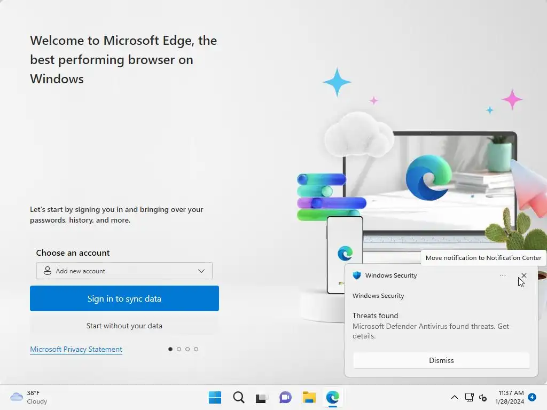Go to second page indicator dot
The width and height of the screenshot is (547, 410).
click(x=179, y=349)
